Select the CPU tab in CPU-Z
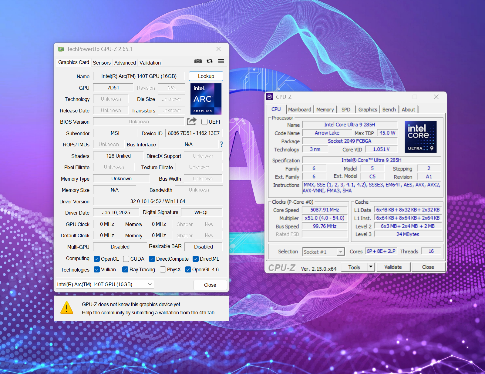 [276, 109]
